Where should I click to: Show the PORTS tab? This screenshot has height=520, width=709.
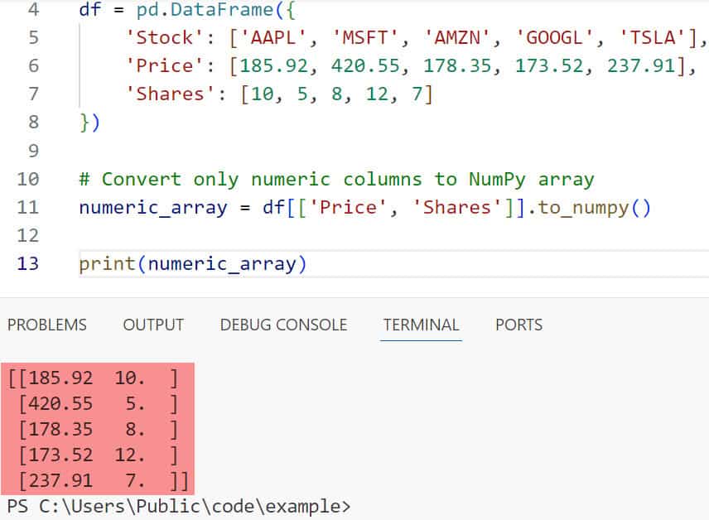(x=518, y=325)
